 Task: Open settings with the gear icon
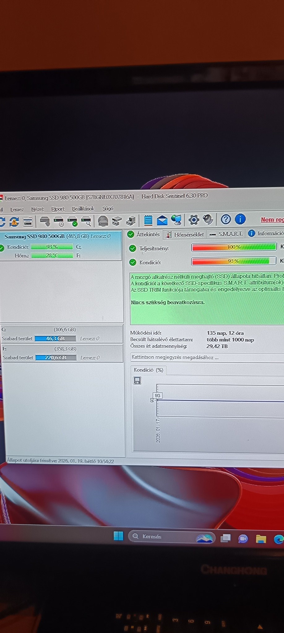194,220
